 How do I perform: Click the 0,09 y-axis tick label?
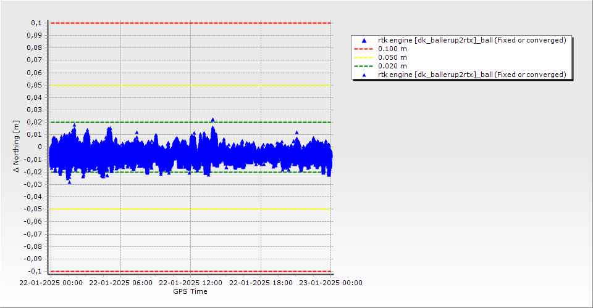tap(35, 36)
